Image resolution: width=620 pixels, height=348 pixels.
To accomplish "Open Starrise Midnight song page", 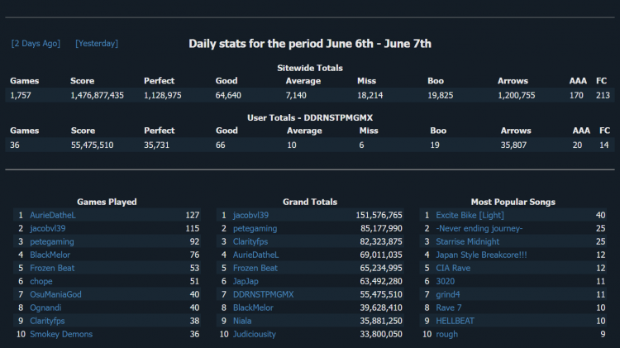I will (x=468, y=241).
